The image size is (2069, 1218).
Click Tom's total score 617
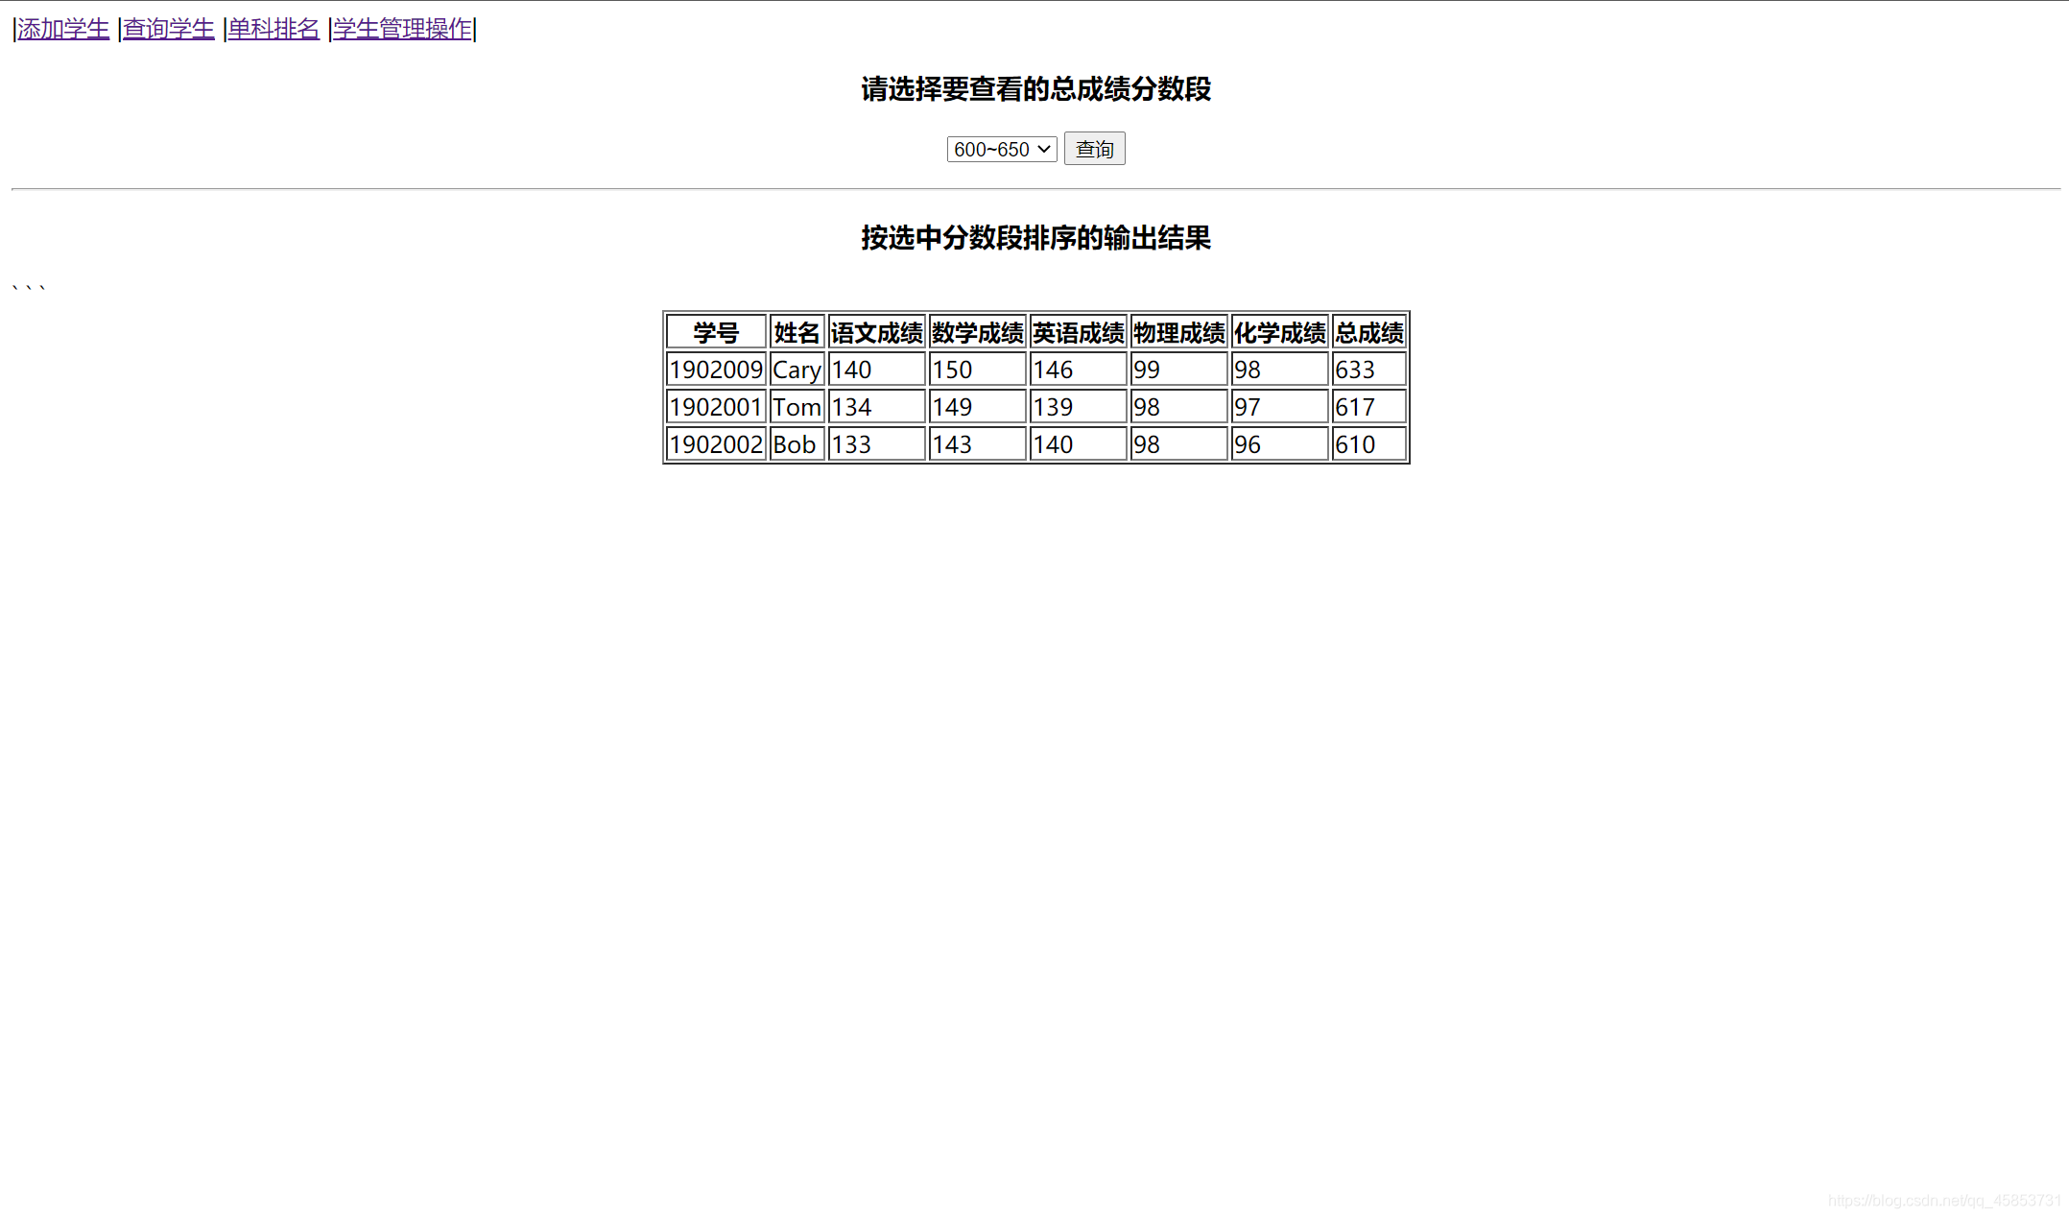click(x=1369, y=407)
